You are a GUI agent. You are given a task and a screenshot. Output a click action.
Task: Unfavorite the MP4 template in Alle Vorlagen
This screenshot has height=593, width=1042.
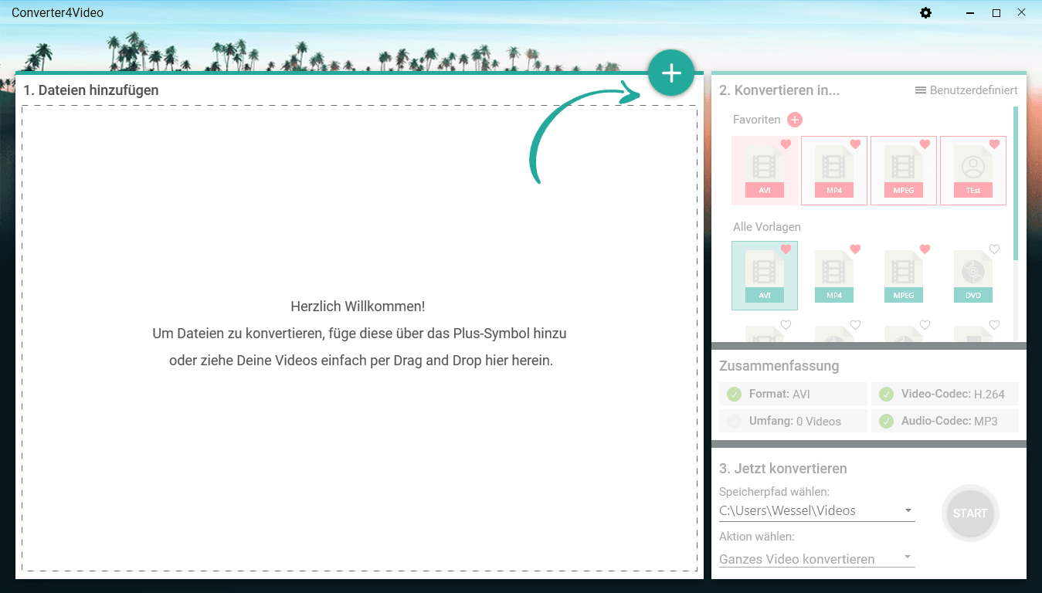pyautogui.click(x=855, y=249)
